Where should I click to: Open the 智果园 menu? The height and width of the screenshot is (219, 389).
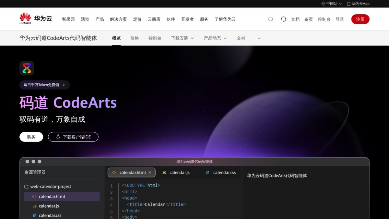[x=68, y=19]
